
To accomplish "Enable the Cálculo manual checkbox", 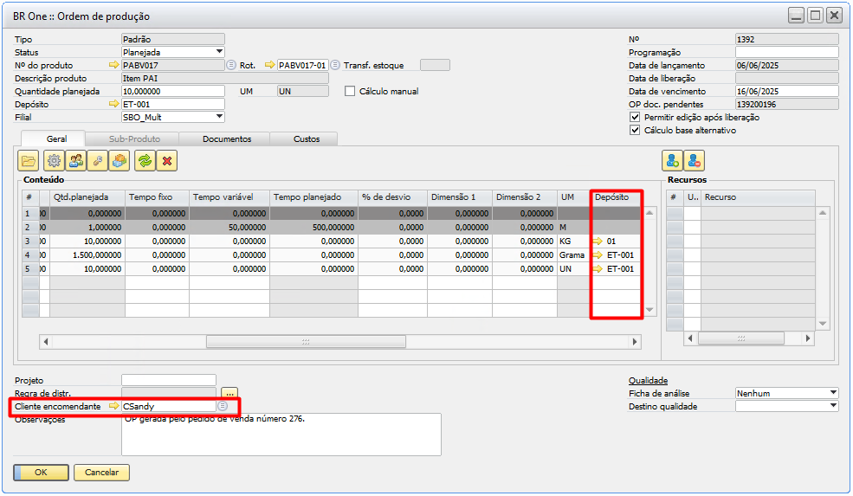I will point(350,92).
